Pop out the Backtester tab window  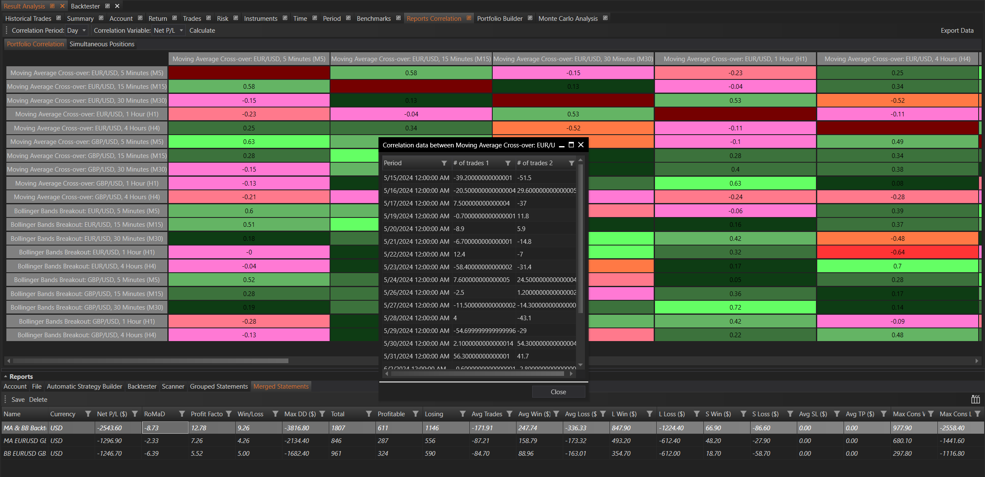pyautogui.click(x=107, y=6)
